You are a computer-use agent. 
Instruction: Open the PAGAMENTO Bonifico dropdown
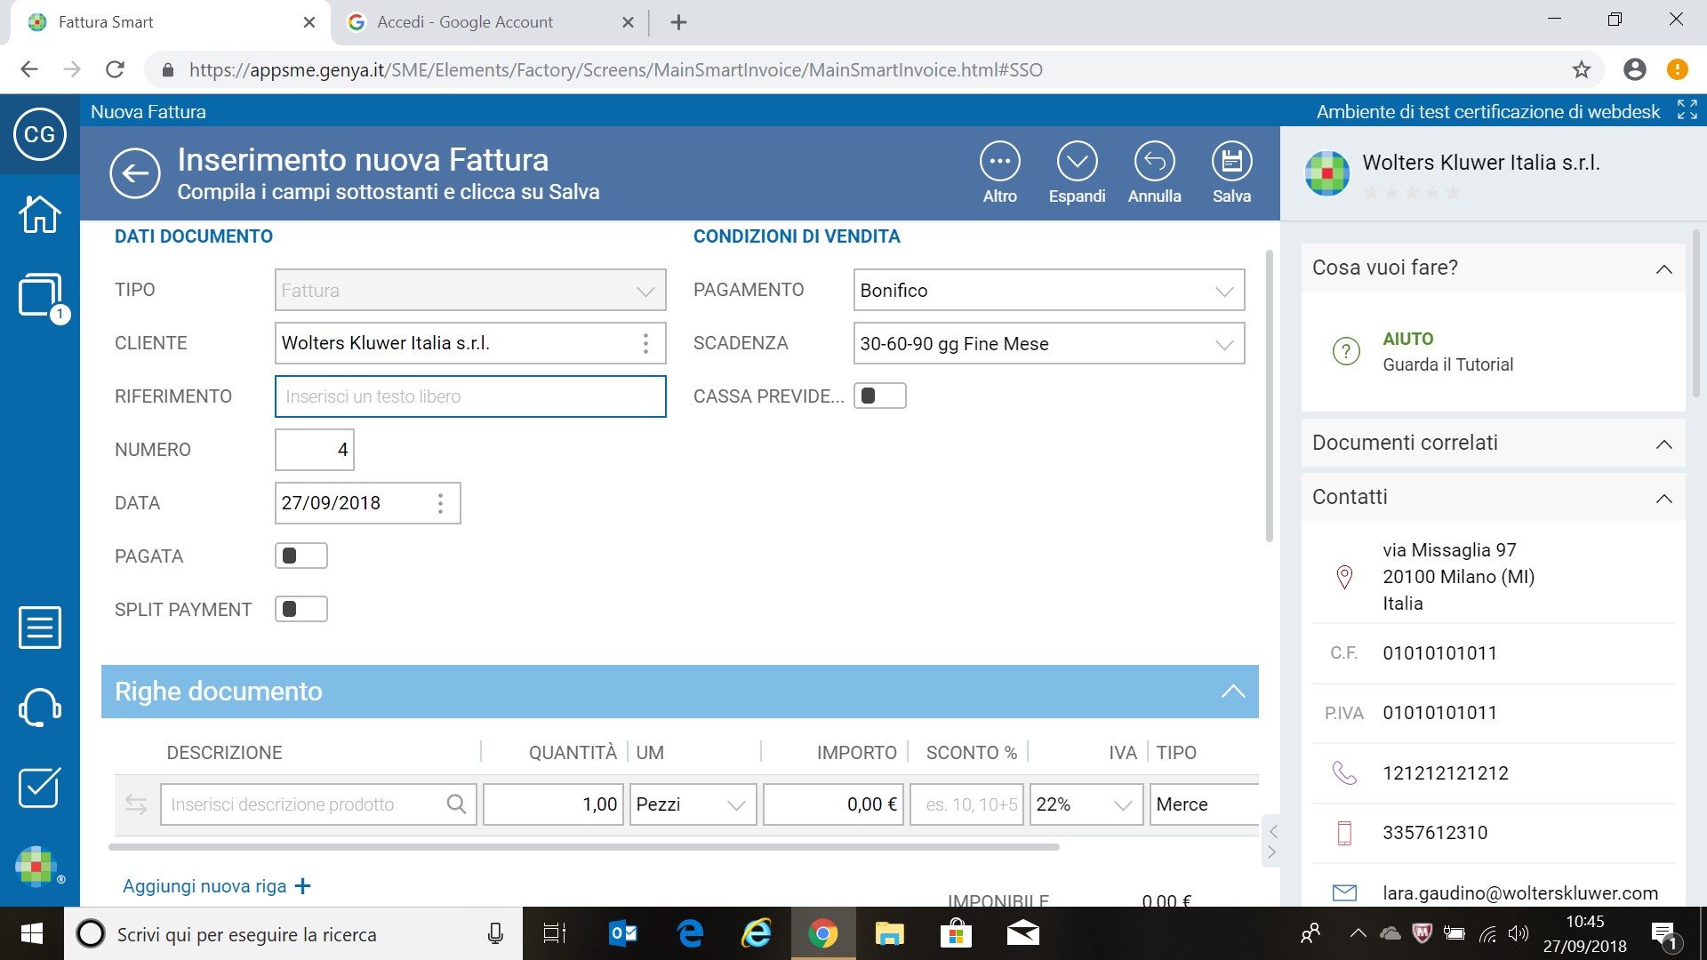tap(1048, 291)
